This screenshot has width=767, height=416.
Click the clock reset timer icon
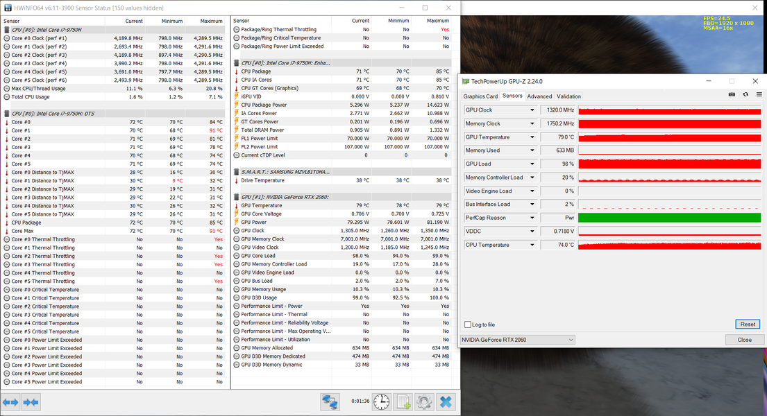pyautogui.click(x=381, y=402)
